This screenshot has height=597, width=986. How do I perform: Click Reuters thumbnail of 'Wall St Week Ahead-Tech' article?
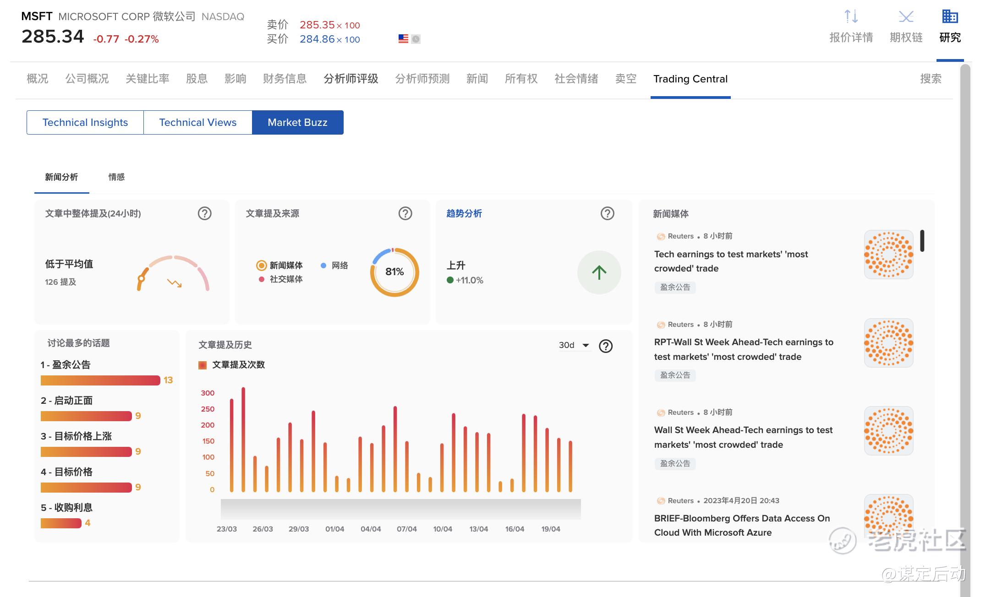(x=888, y=431)
